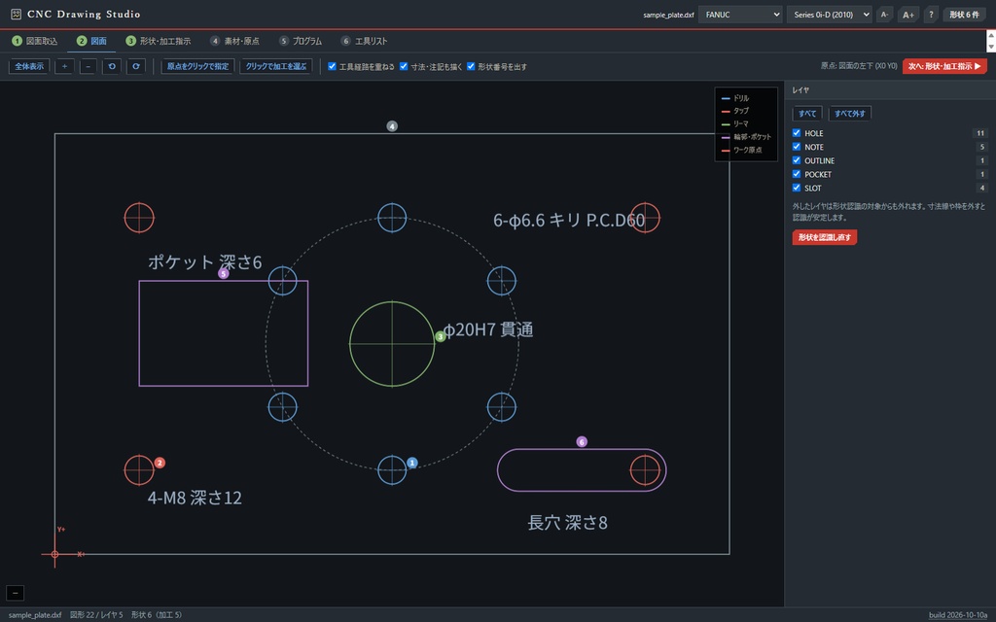996x622 pixels.
Task: Click shape marker 6 on the slot
Action: click(582, 442)
